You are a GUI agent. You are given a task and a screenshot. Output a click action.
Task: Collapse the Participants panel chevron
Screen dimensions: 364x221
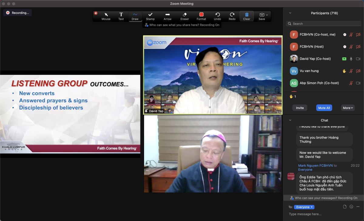[290, 13]
